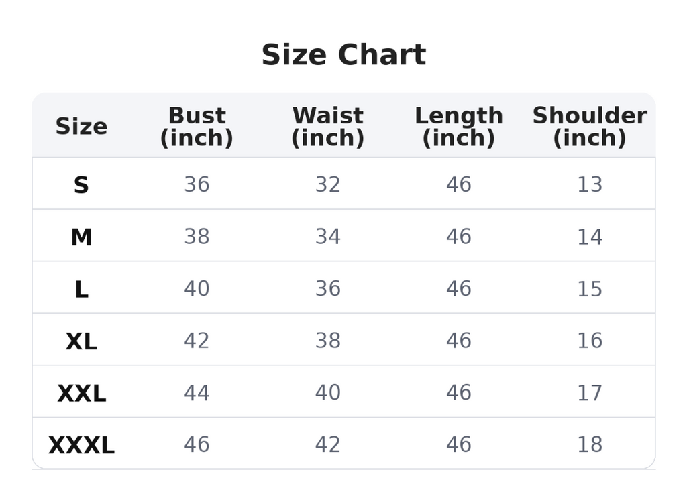Select the XXXL size row label
687x480 pixels.
[x=81, y=445]
